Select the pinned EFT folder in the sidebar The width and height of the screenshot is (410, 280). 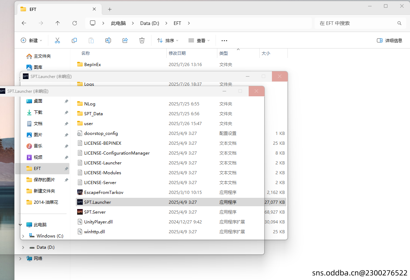tap(42, 169)
